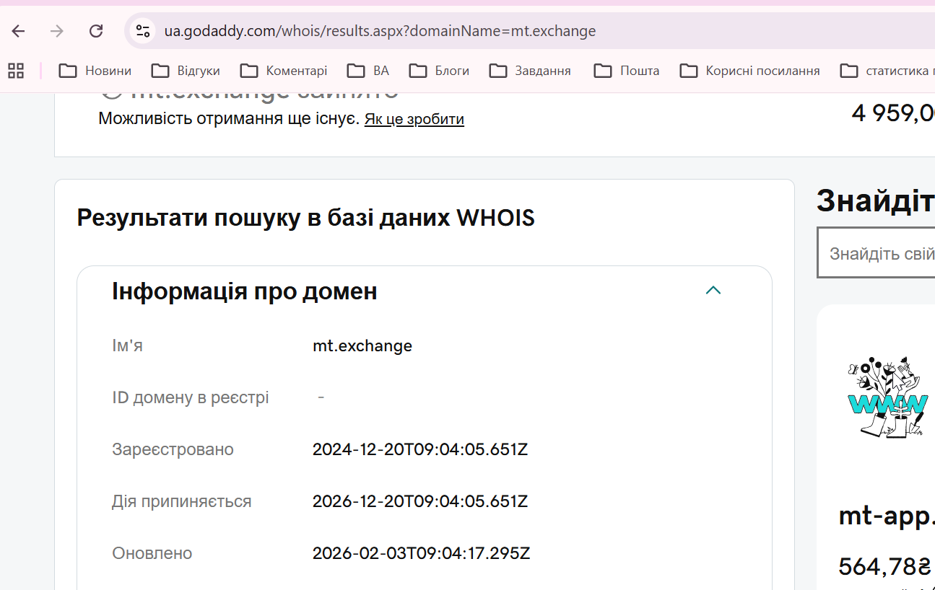Click the 564,78₴ price
Viewport: 935px width, 590px height.
point(885,566)
